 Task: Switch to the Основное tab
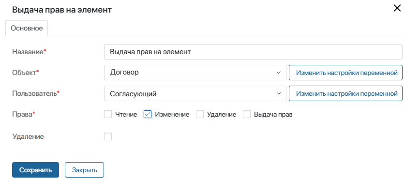pyautogui.click(x=27, y=28)
